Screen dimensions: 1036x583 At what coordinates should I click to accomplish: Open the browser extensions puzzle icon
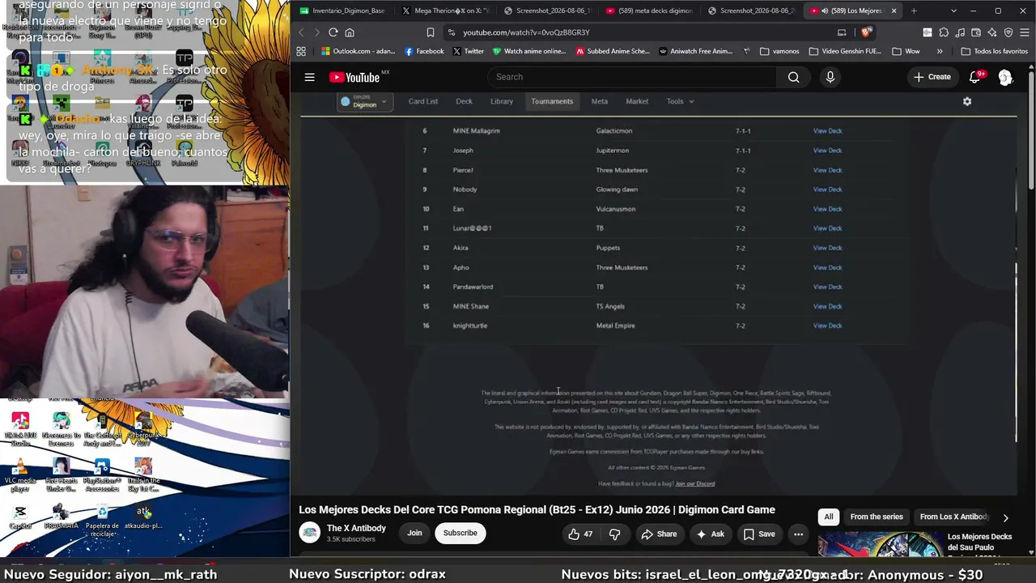click(x=944, y=32)
